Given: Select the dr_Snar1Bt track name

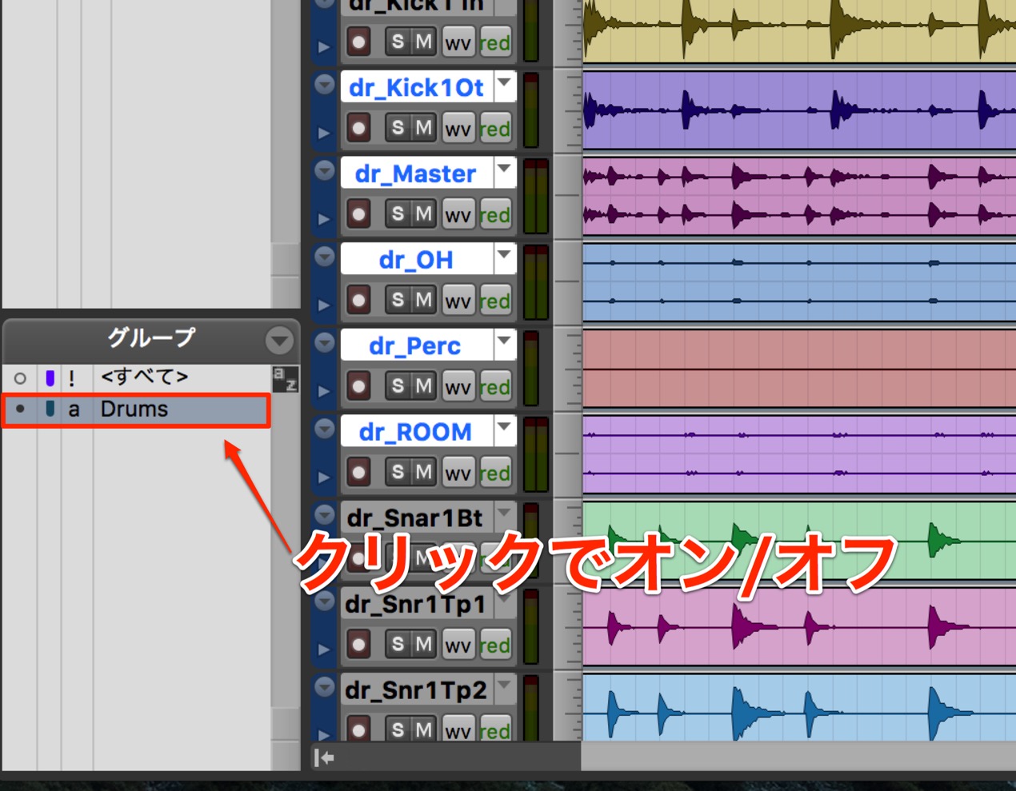Looking at the screenshot, I should [x=417, y=518].
